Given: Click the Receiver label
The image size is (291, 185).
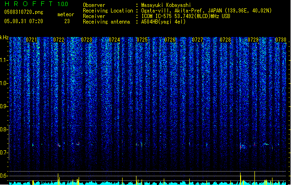Looking at the screenshot, I should (94, 16).
